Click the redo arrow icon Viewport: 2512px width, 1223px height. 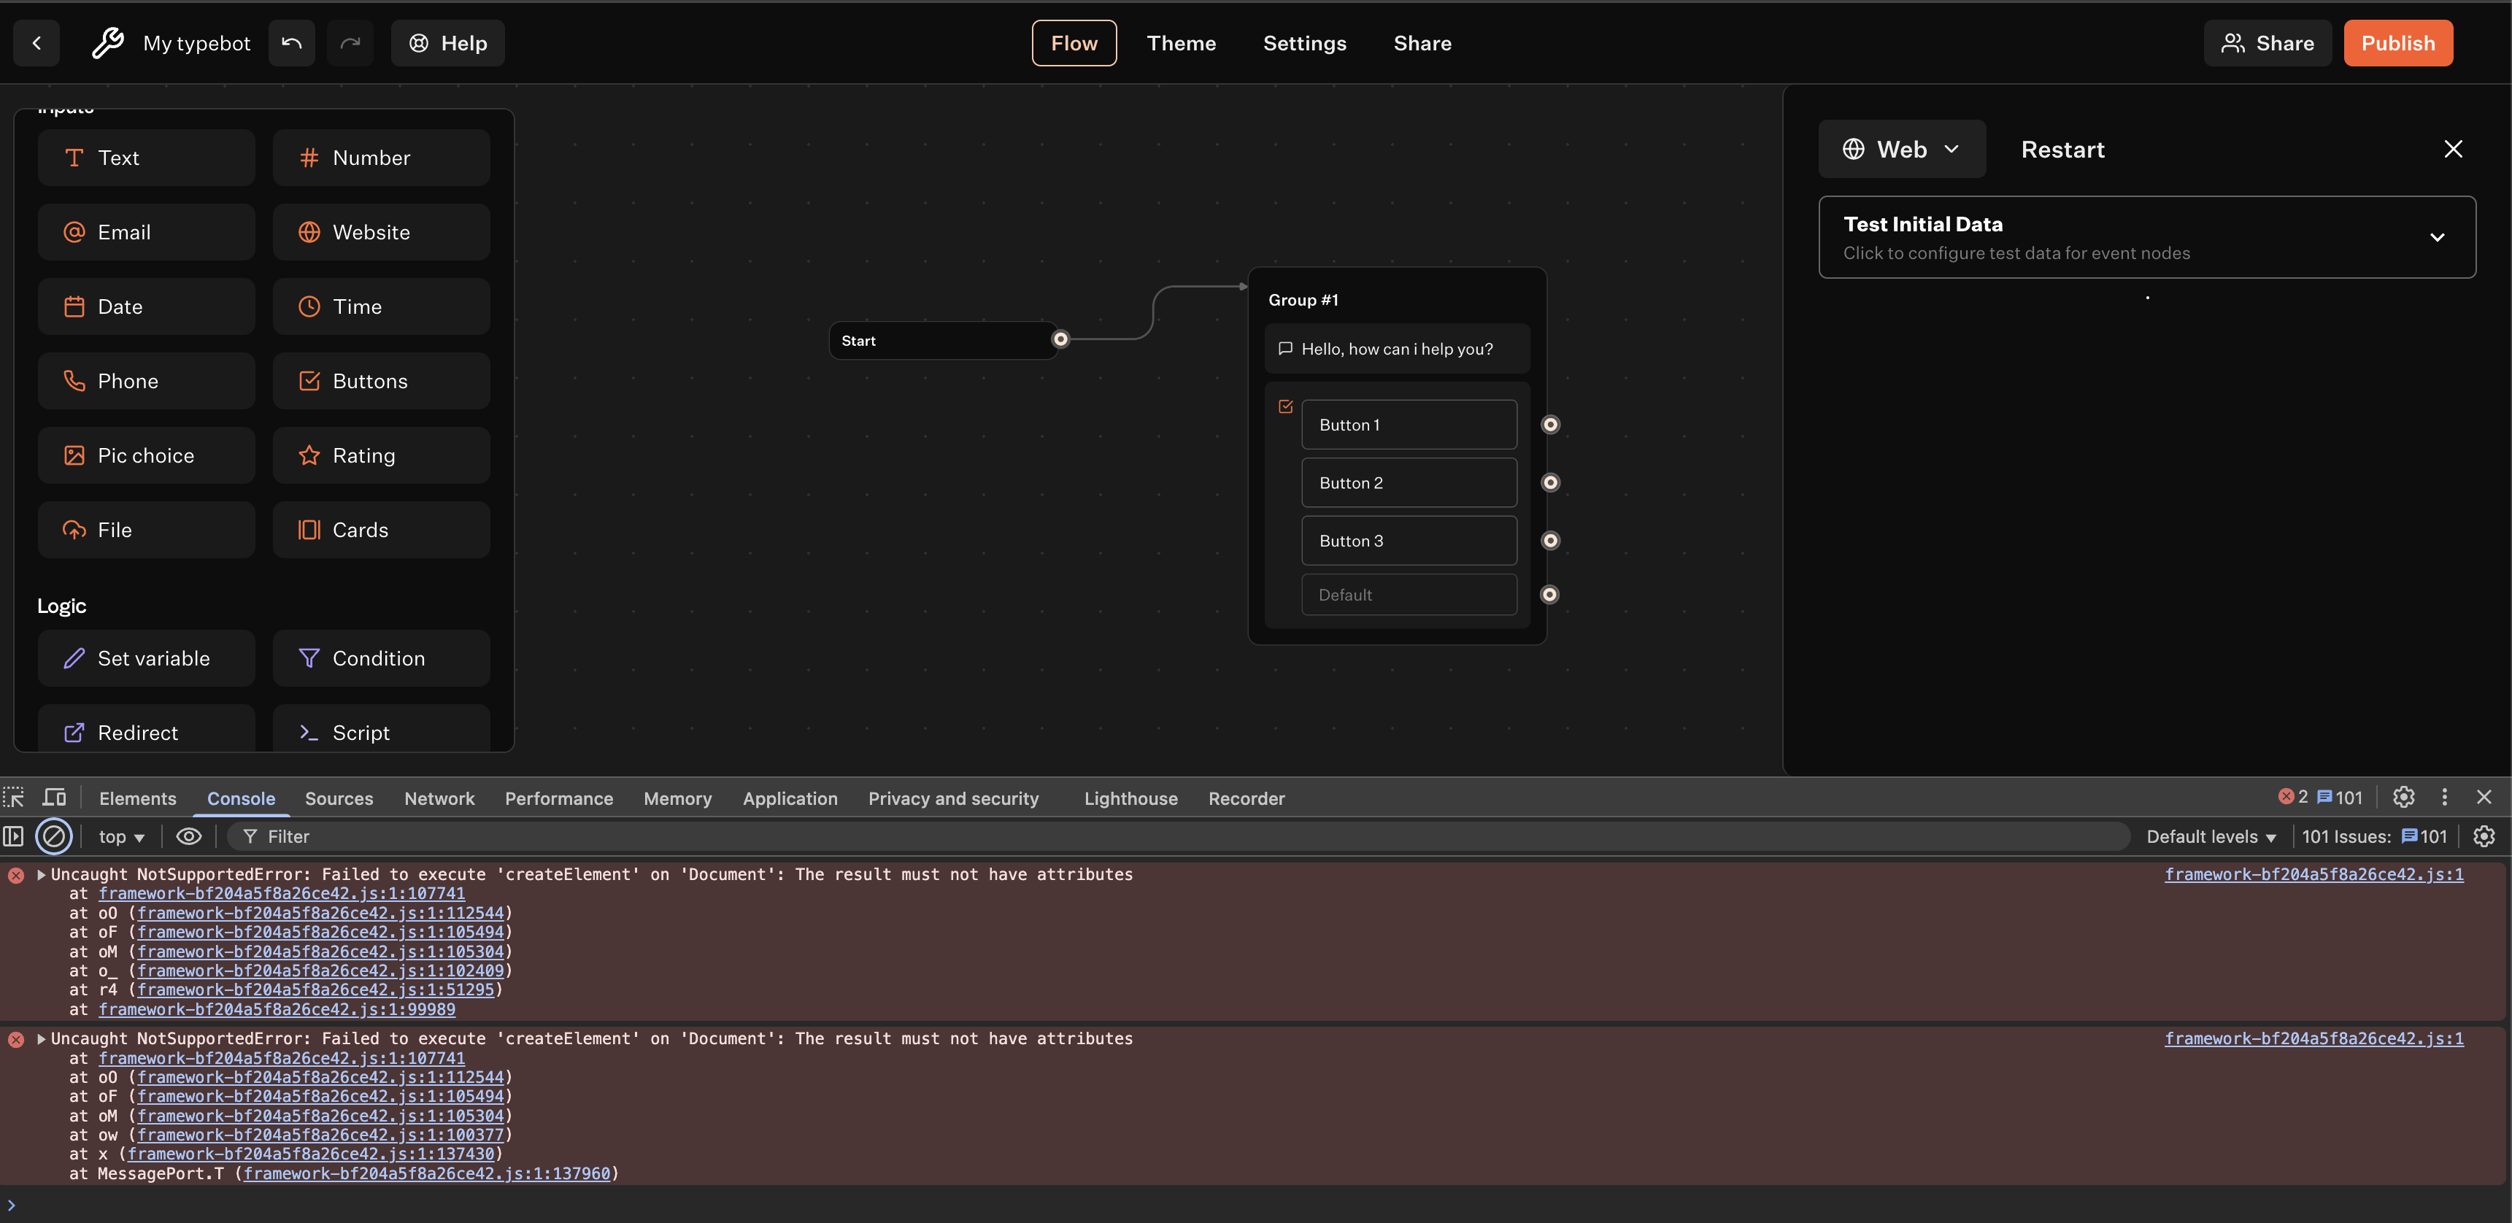(350, 43)
